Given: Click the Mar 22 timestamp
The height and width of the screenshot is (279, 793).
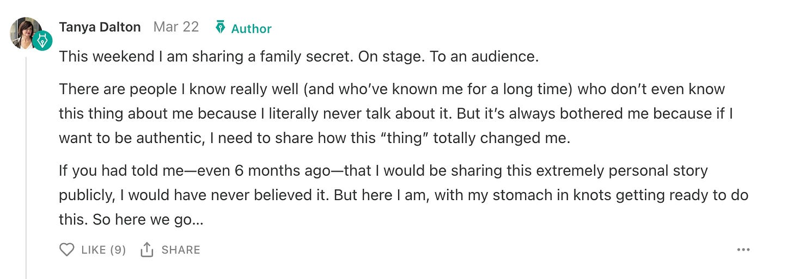Looking at the screenshot, I should [x=176, y=27].
